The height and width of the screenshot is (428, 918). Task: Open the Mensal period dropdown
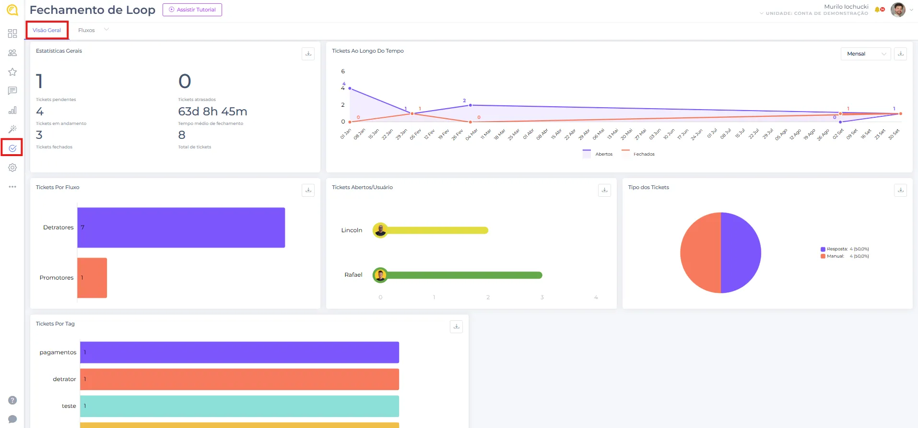865,54
